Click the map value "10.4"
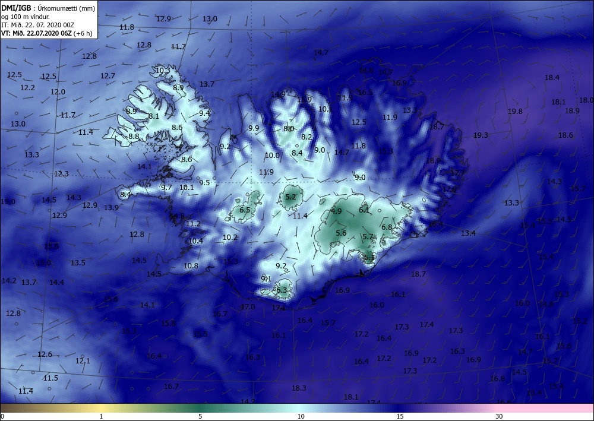 click(x=196, y=241)
